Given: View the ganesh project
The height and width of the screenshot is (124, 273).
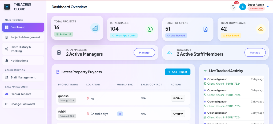Looking at the screenshot, I should coord(178,98).
